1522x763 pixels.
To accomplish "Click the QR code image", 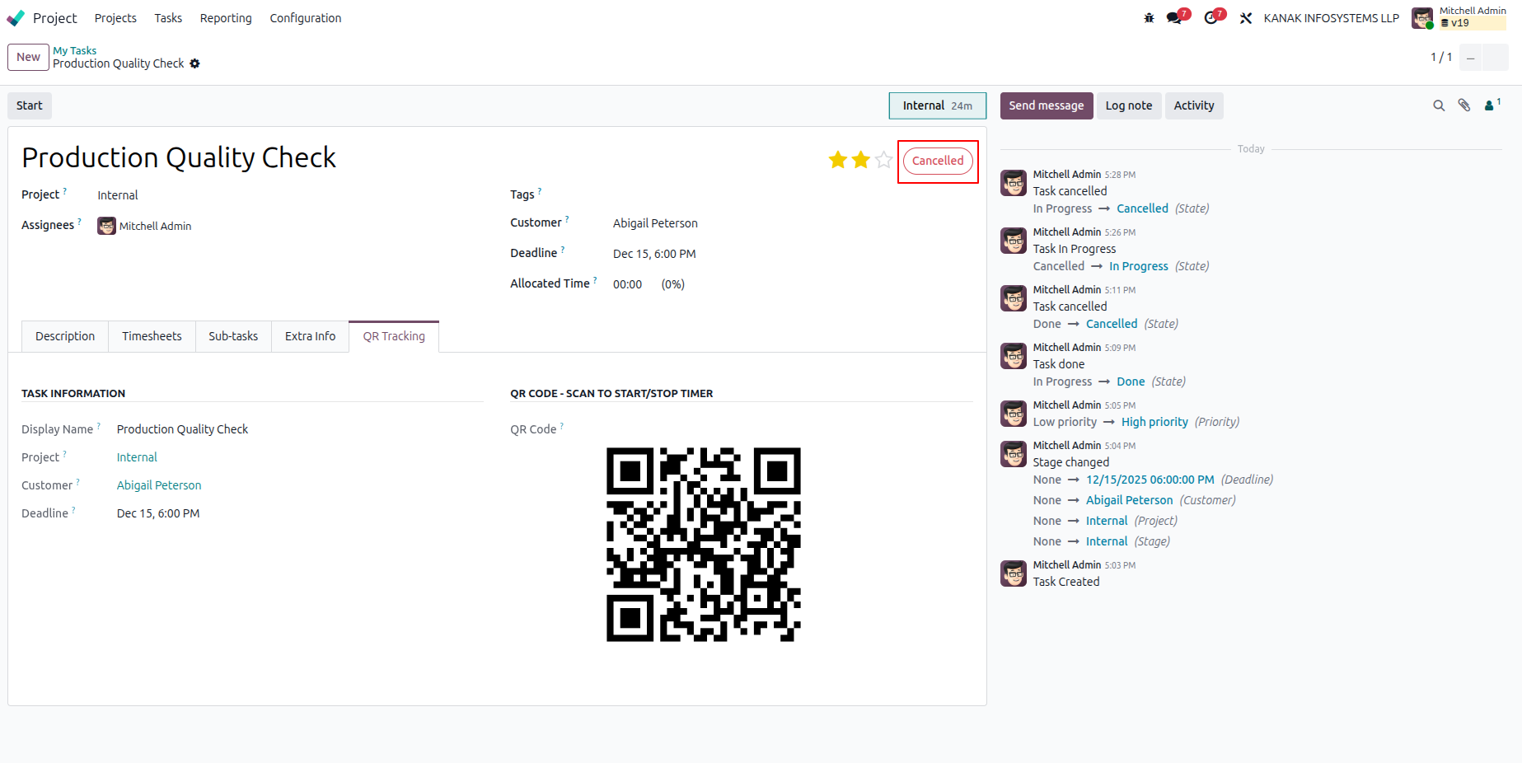I will [x=704, y=545].
